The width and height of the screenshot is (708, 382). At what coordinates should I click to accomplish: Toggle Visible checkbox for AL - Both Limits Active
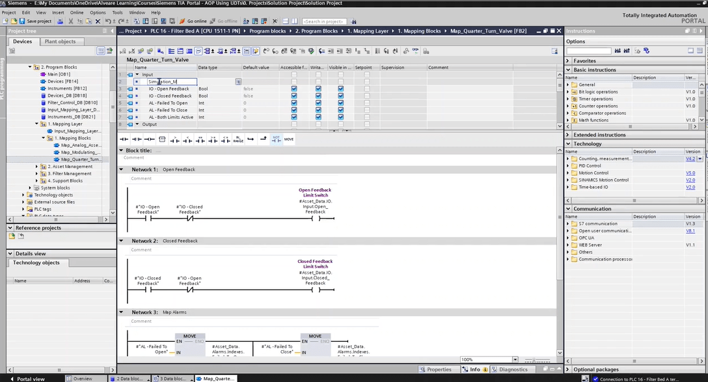(340, 118)
